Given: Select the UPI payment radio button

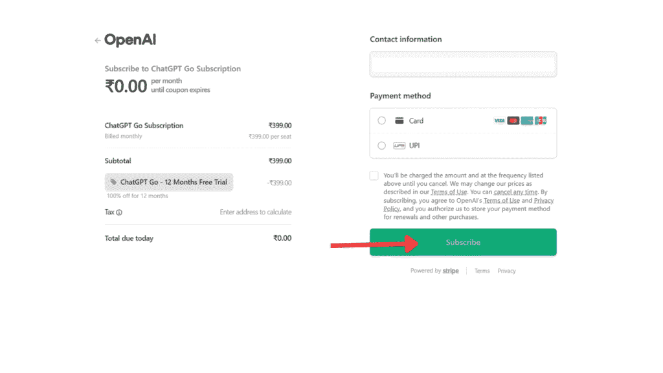Looking at the screenshot, I should pyautogui.click(x=381, y=146).
